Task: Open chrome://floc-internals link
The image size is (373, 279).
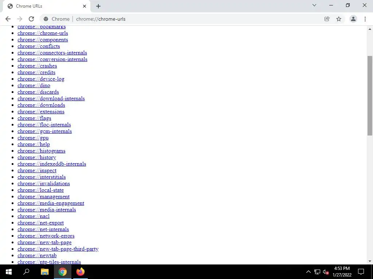Action: (x=44, y=125)
